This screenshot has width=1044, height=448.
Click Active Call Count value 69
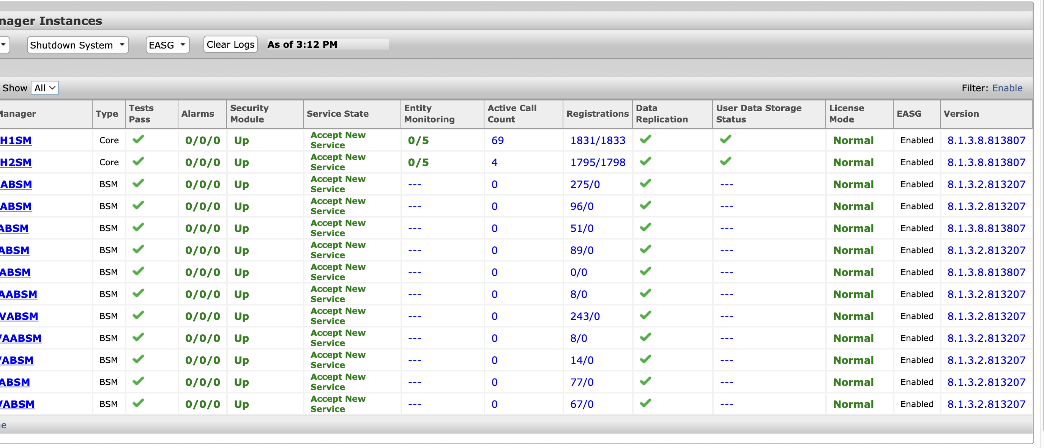coord(498,141)
